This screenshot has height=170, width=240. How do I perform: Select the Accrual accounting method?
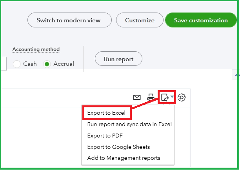(47, 64)
